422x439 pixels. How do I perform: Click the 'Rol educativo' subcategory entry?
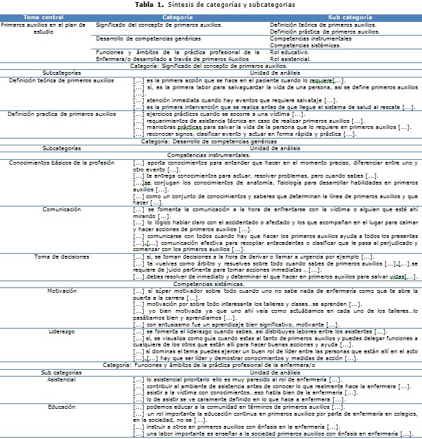pos(290,54)
